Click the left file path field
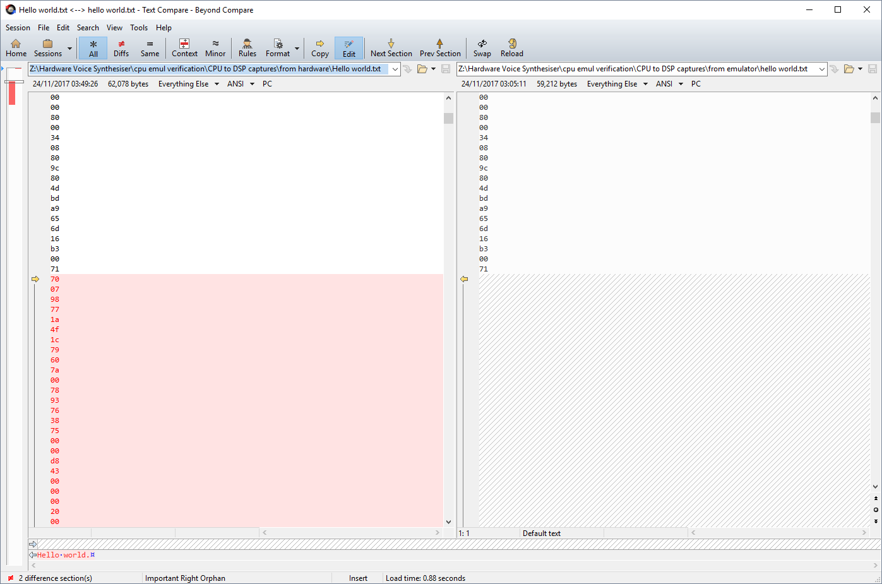Image resolution: width=882 pixels, height=584 pixels. click(209, 69)
